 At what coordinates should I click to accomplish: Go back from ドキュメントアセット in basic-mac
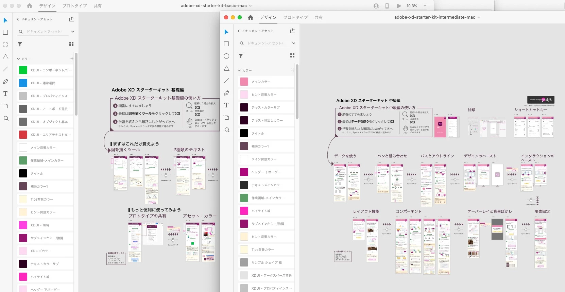coord(18,19)
